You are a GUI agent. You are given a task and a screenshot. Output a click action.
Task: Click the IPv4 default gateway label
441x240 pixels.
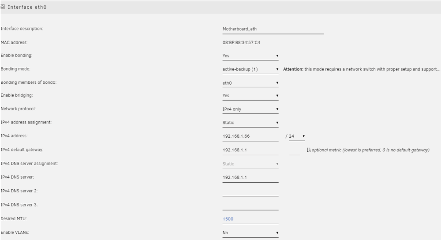click(22, 150)
